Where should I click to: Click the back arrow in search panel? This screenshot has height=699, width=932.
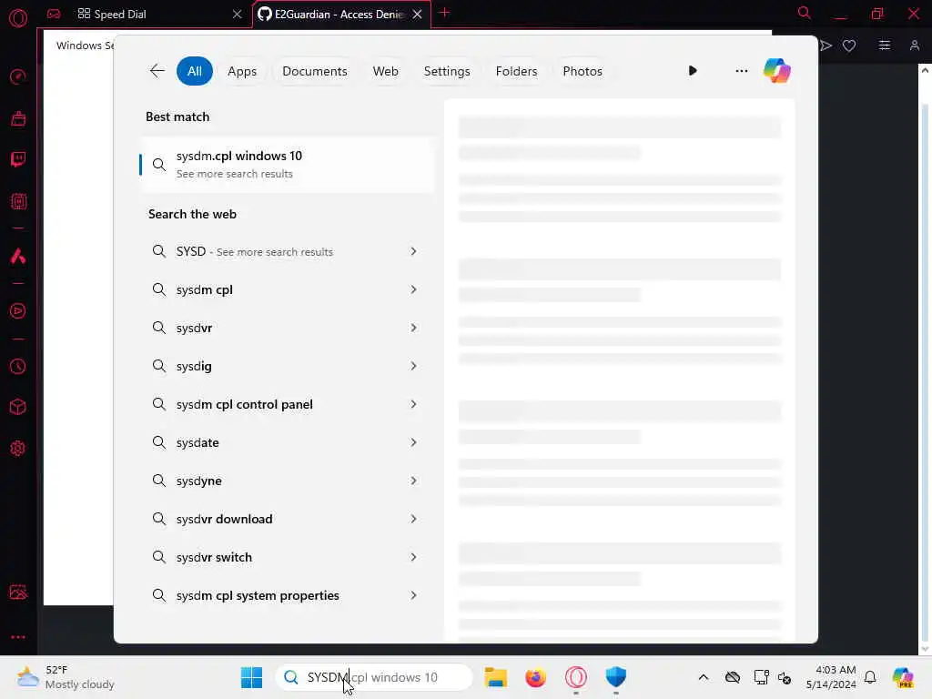point(157,71)
